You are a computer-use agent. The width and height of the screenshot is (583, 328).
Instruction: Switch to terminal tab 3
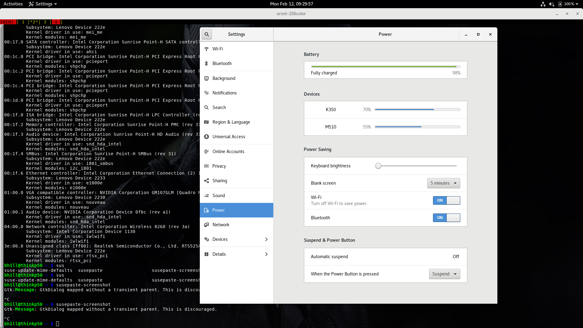point(45,22)
